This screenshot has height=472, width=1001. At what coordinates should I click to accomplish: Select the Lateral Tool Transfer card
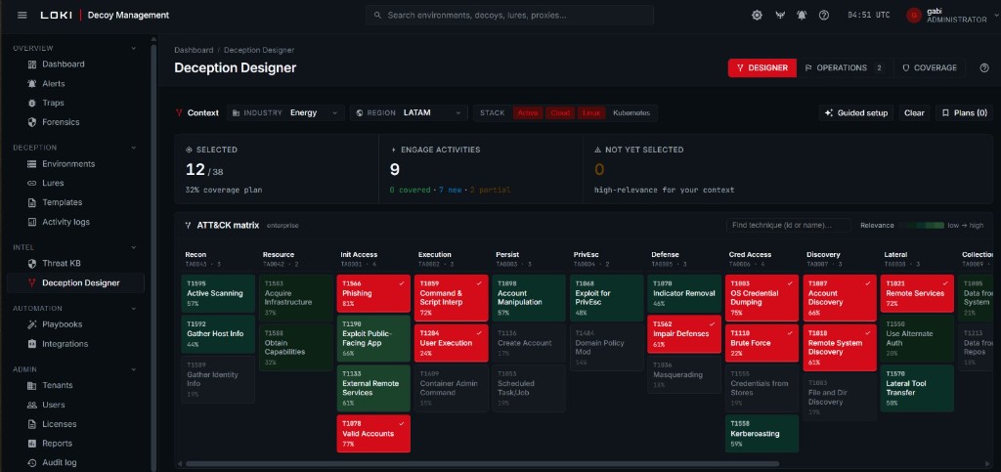pos(917,388)
